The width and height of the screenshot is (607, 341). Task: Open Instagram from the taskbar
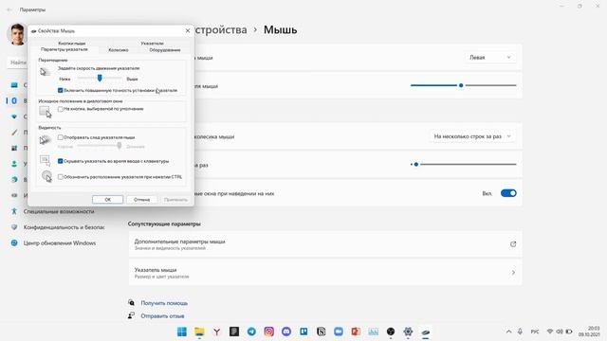pos(269,332)
